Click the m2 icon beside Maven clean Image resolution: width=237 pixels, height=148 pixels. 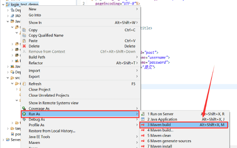143,135
